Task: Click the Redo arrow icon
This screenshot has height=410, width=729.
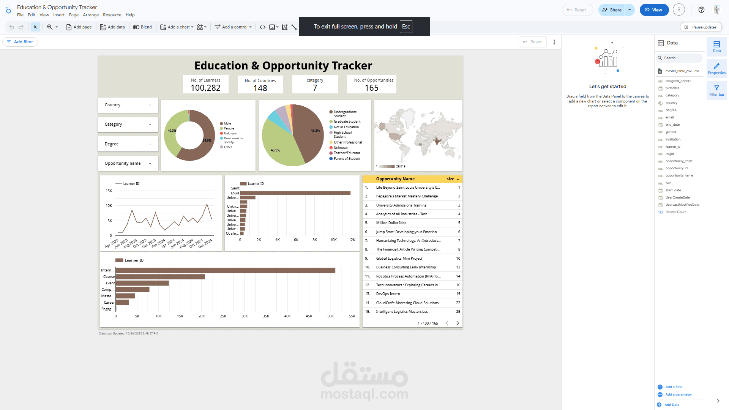Action: tap(21, 27)
